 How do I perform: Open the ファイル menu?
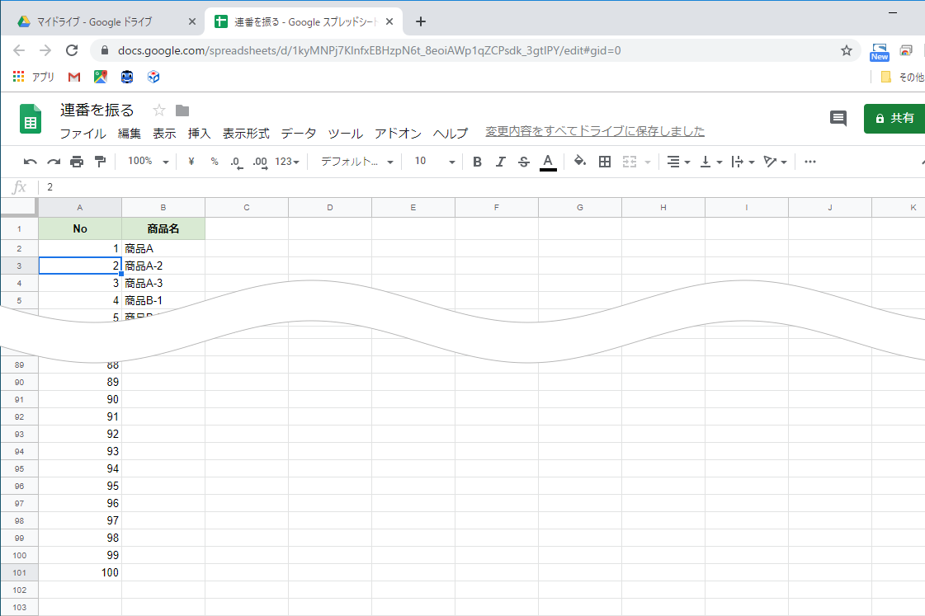(83, 134)
